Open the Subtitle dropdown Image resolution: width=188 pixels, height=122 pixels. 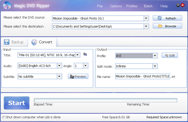(x=59, y=76)
